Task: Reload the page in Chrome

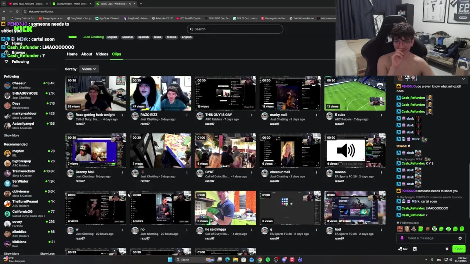Action: click(x=17, y=11)
